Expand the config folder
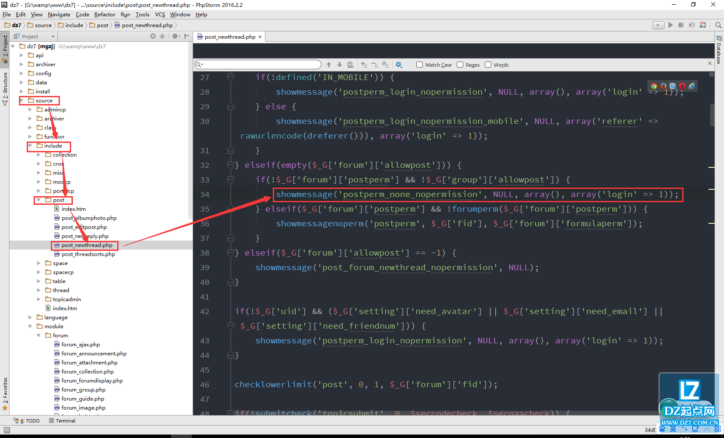The height and width of the screenshot is (438, 724). (22, 74)
